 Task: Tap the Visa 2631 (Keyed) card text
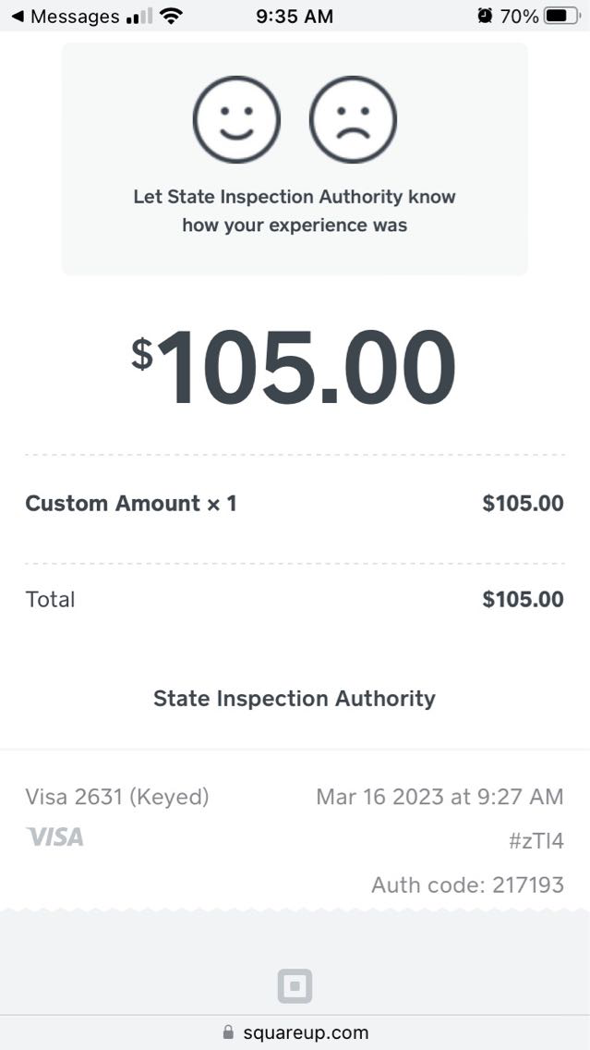pos(117,797)
